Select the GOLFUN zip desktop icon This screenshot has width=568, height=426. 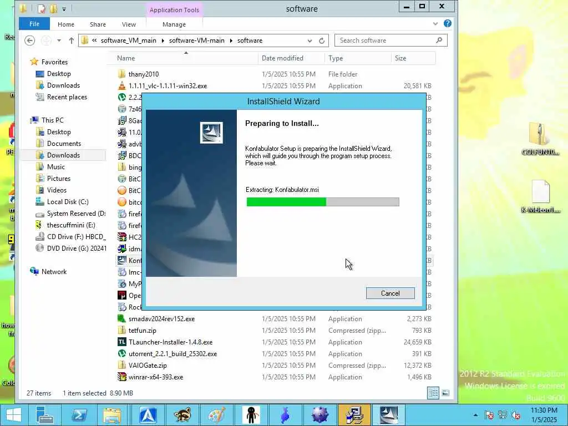[540, 139]
